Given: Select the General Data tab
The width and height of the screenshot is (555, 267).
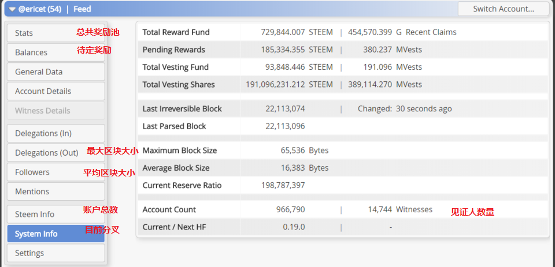Looking at the screenshot, I should point(55,72).
